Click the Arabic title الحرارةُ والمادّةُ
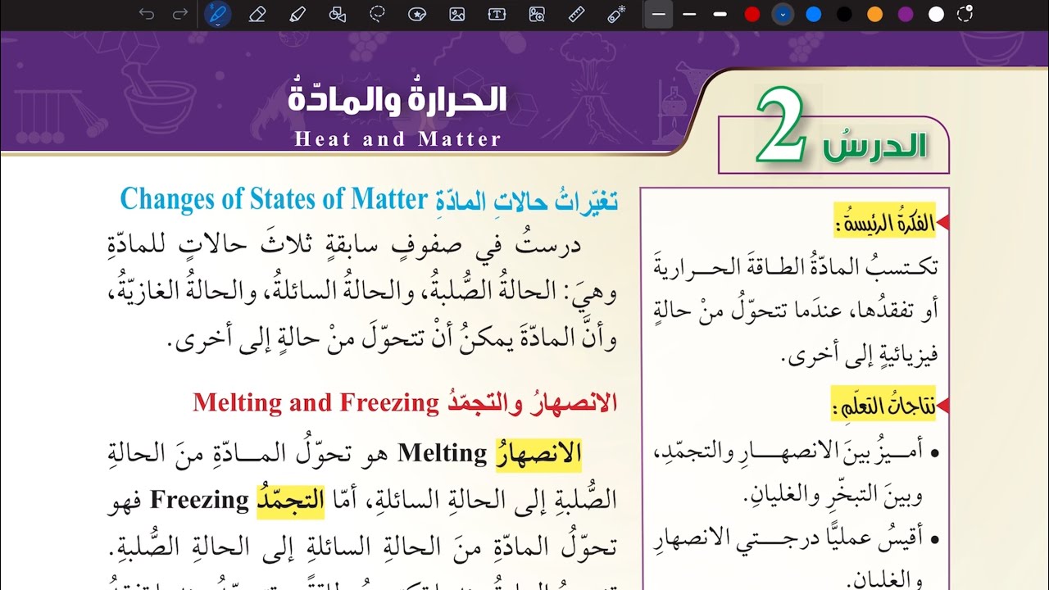The width and height of the screenshot is (1049, 590). [x=397, y=98]
